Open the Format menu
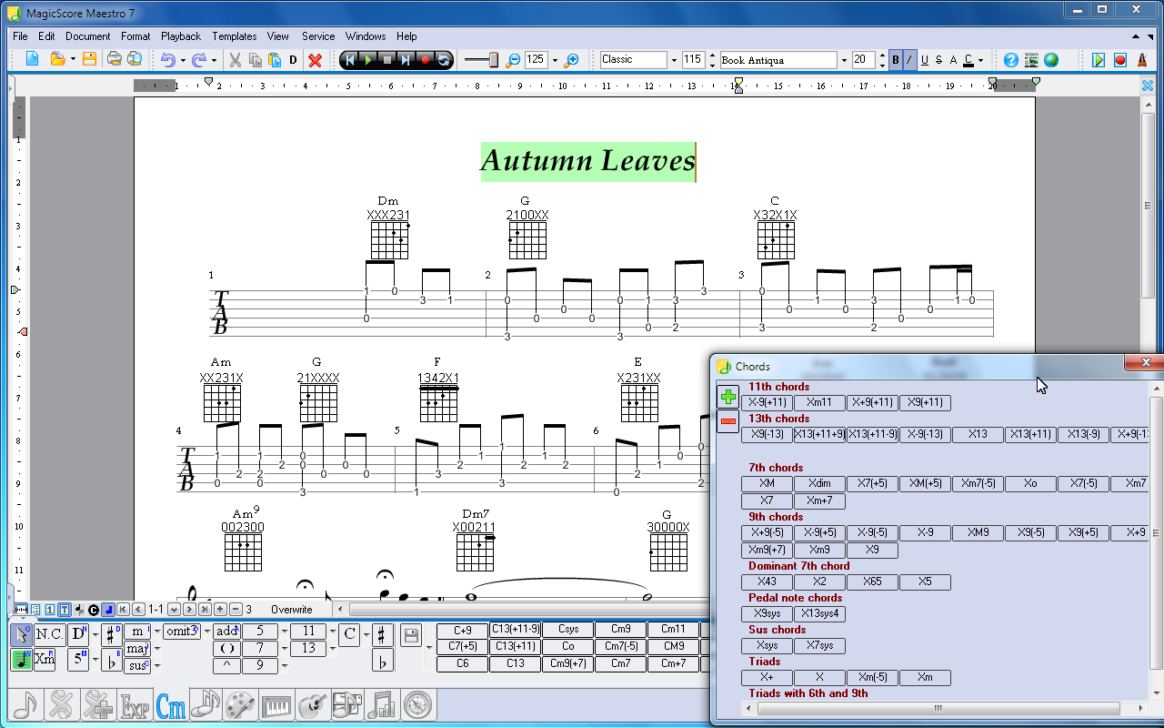The width and height of the screenshot is (1164, 728). point(135,36)
